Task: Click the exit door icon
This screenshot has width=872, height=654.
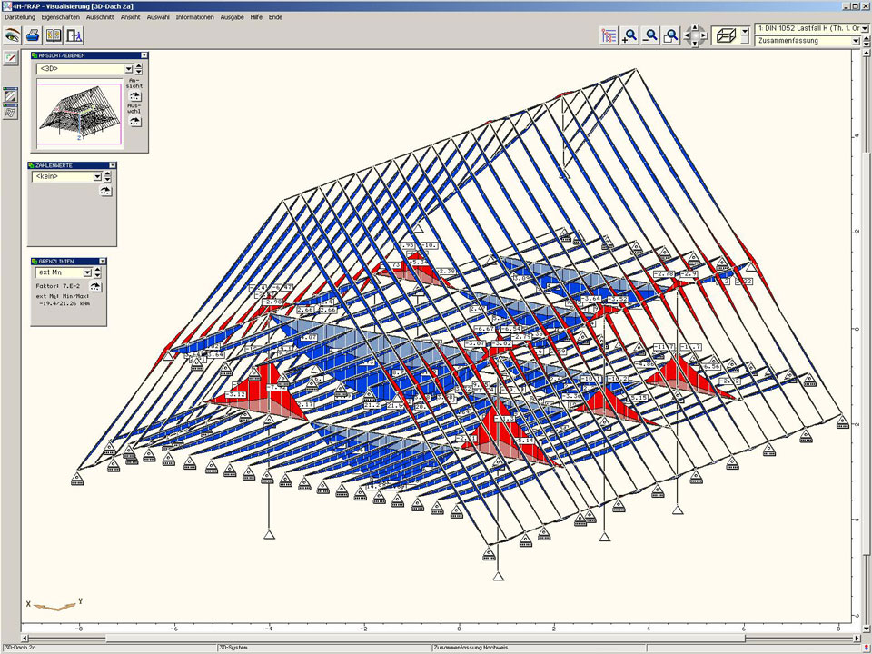Action: click(x=74, y=35)
